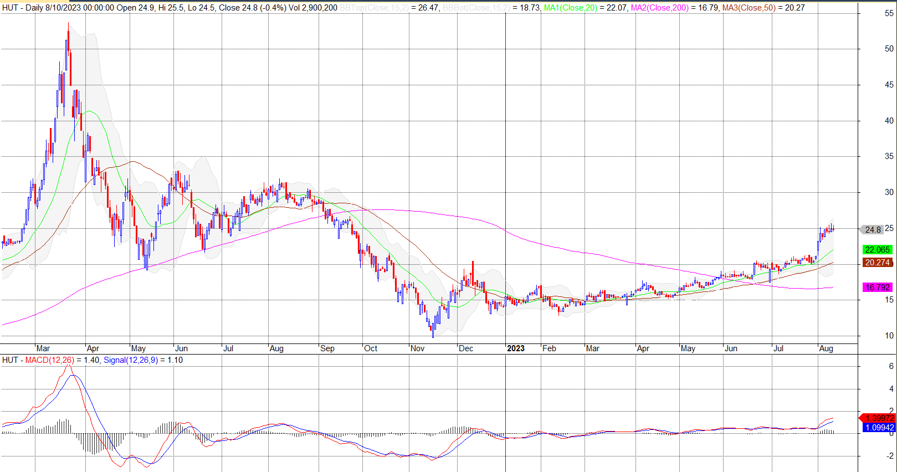Click the green 22.065 price tag
Screen dimensions: 897x472
tap(877, 250)
